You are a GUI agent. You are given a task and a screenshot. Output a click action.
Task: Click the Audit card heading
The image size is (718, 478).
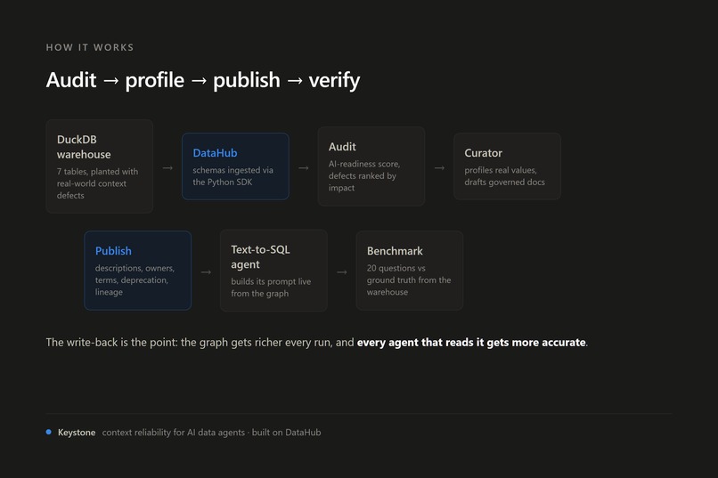click(342, 147)
